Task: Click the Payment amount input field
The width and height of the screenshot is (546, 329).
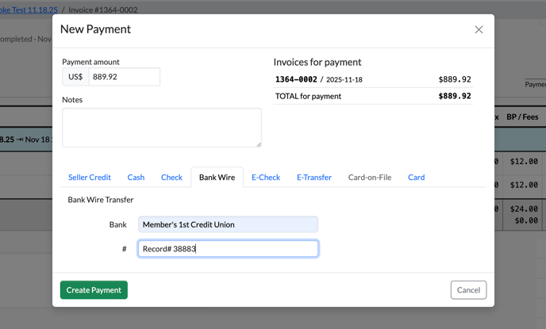Action: [124, 77]
